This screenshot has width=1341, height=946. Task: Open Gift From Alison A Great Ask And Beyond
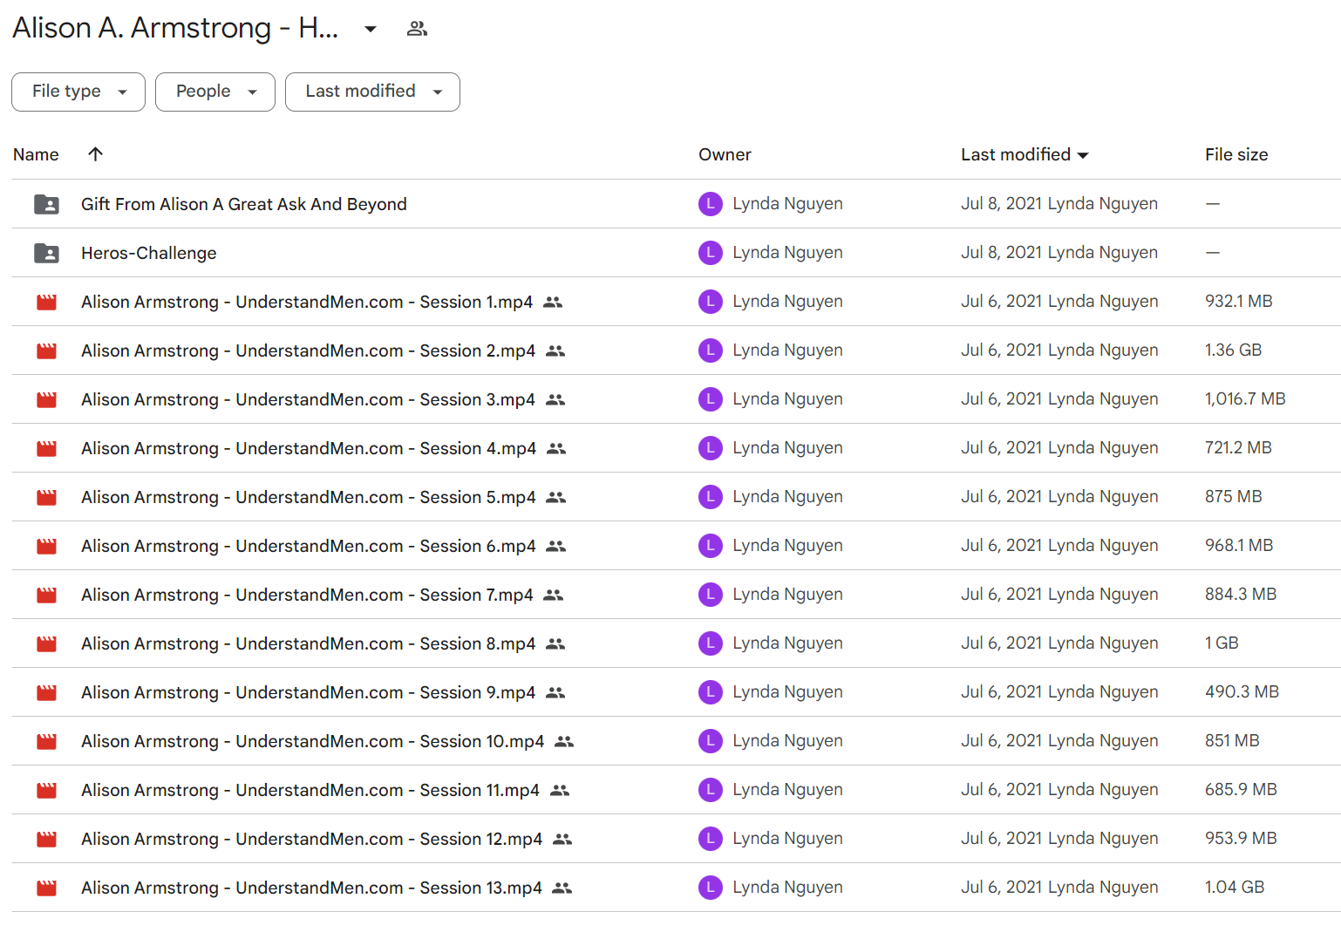(244, 204)
